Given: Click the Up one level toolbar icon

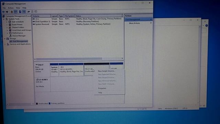Looking at the screenshot, I should [12, 12].
